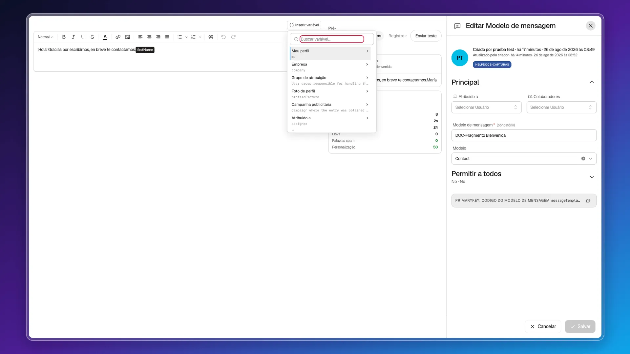Open the Normal paragraph style dropdown

pyautogui.click(x=45, y=37)
